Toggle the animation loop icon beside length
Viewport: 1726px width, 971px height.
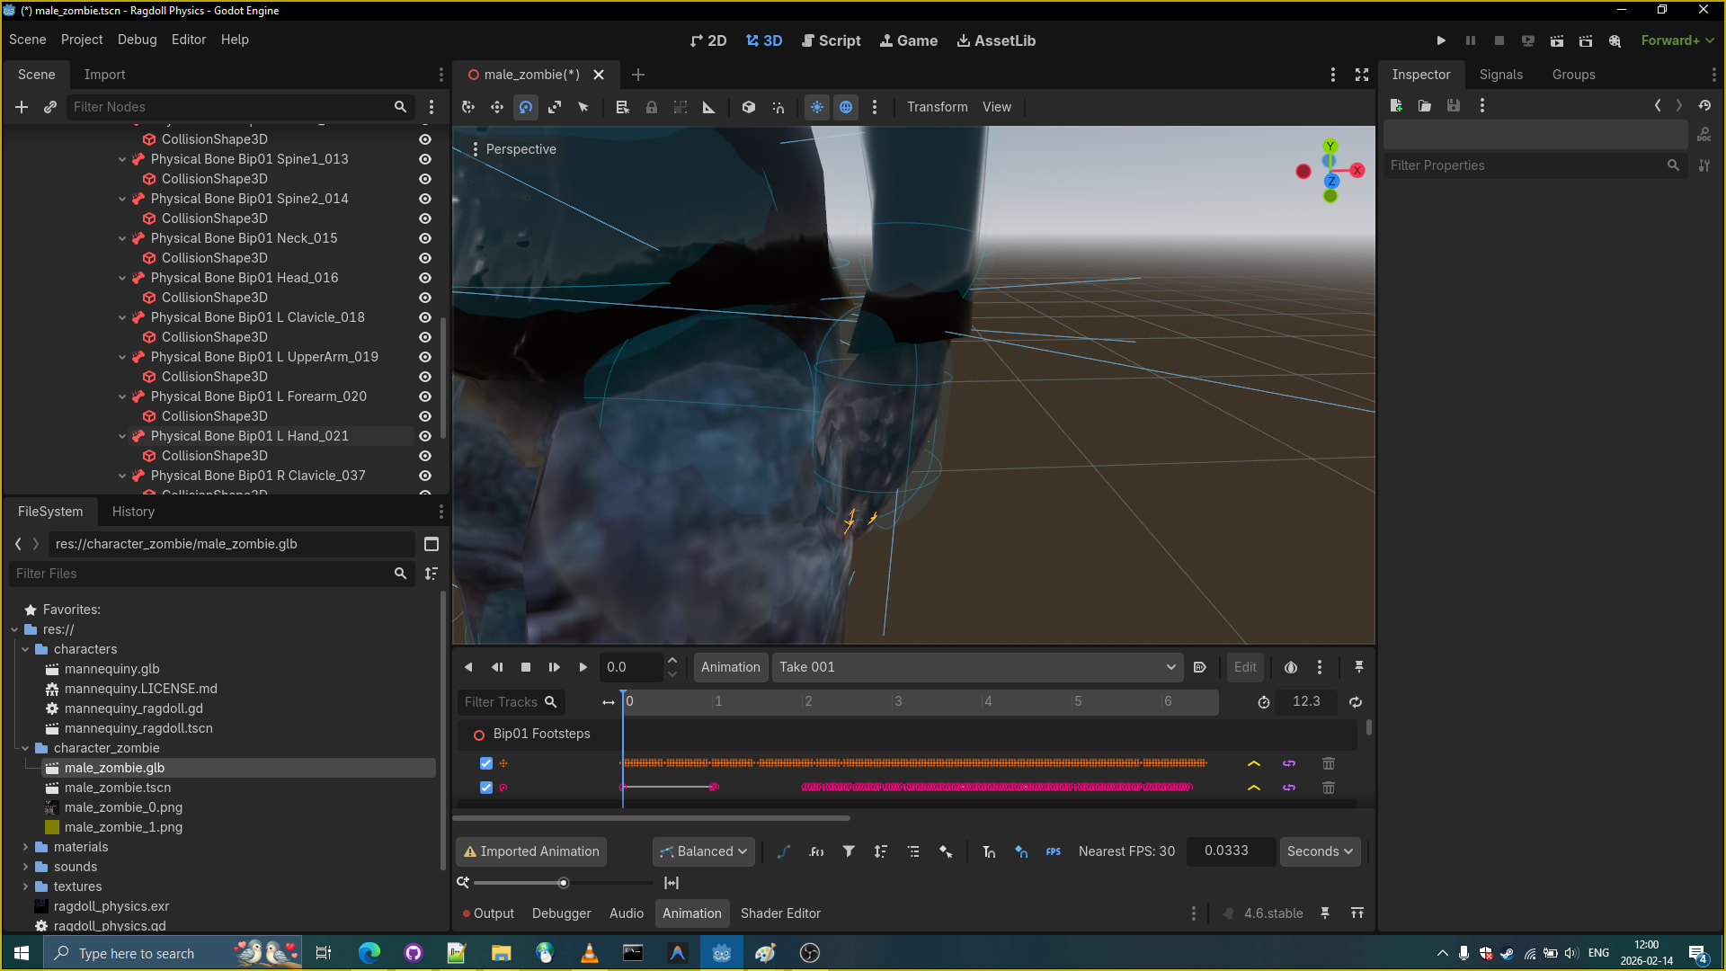(x=1356, y=702)
